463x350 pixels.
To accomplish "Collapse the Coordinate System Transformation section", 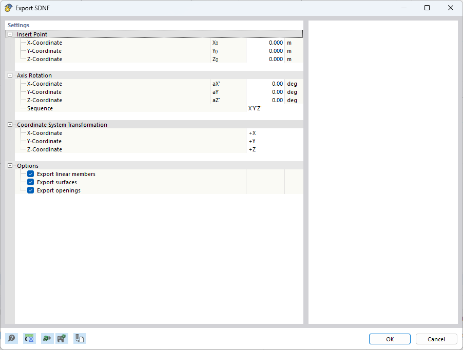I will pos(9,124).
